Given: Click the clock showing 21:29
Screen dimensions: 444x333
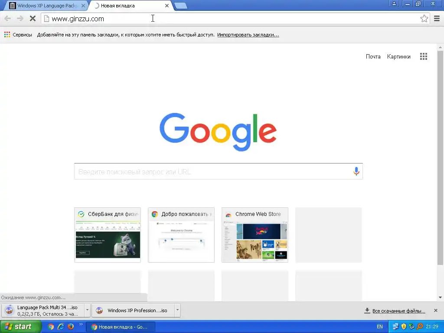Looking at the screenshot, I should (432, 327).
